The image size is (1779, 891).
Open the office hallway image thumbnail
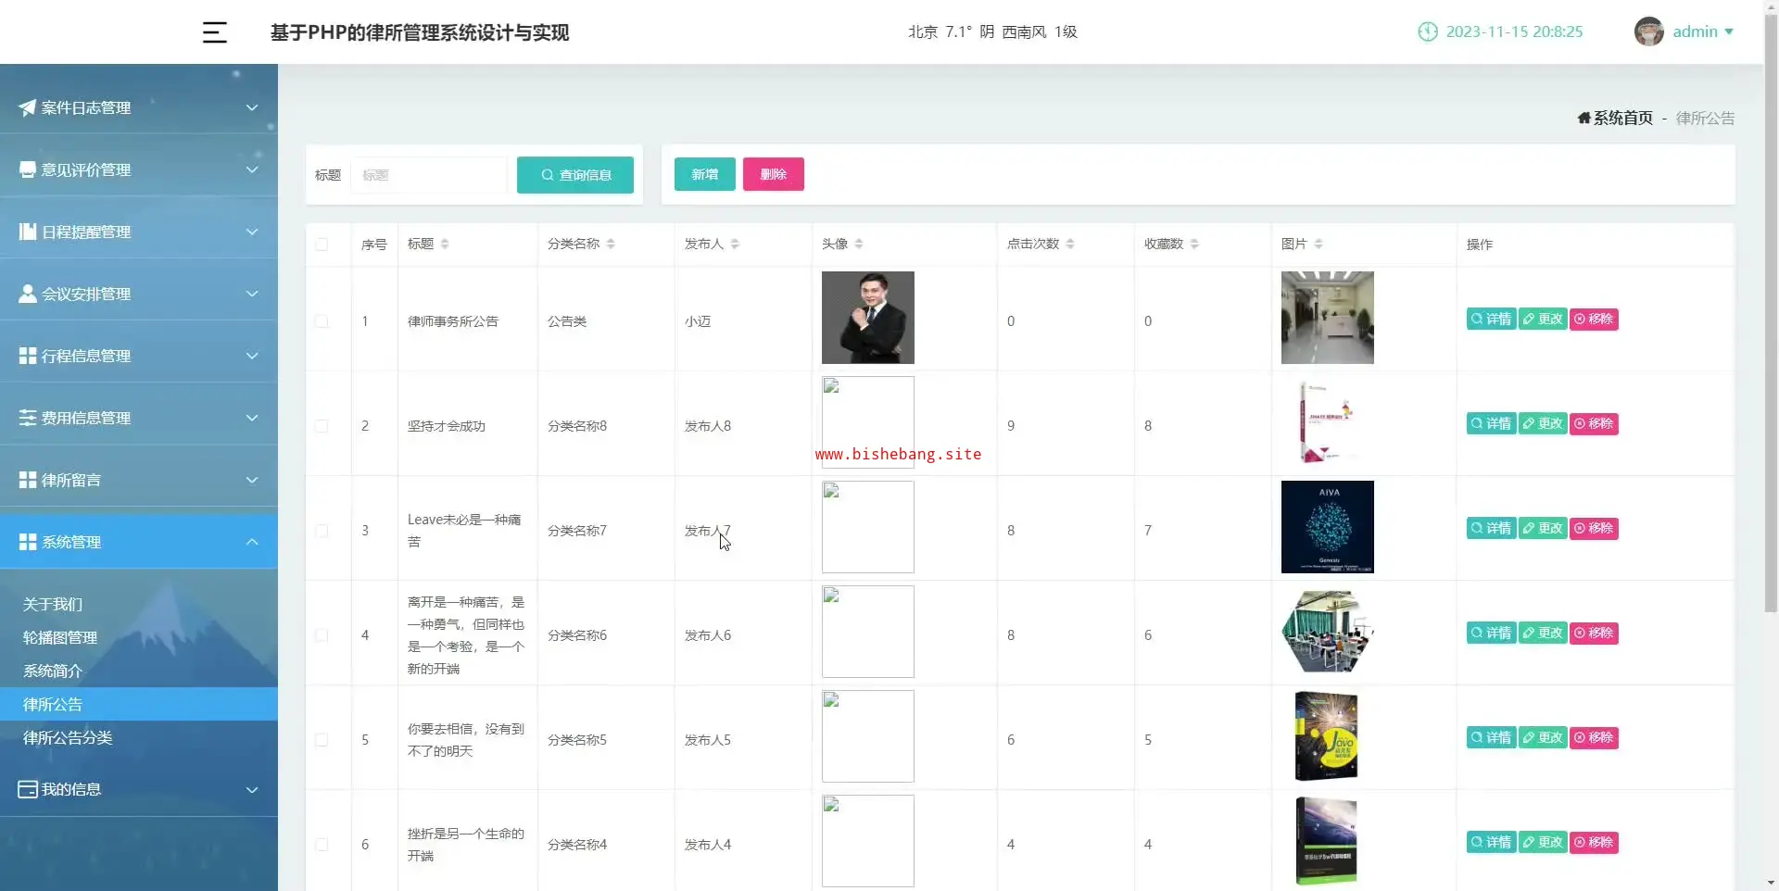click(1328, 318)
